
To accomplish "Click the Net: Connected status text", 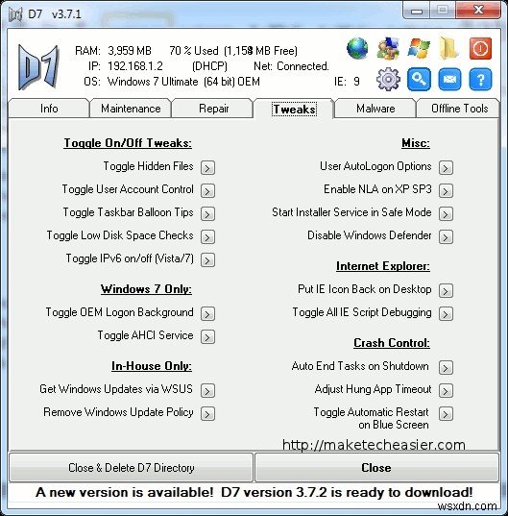I will tap(291, 66).
